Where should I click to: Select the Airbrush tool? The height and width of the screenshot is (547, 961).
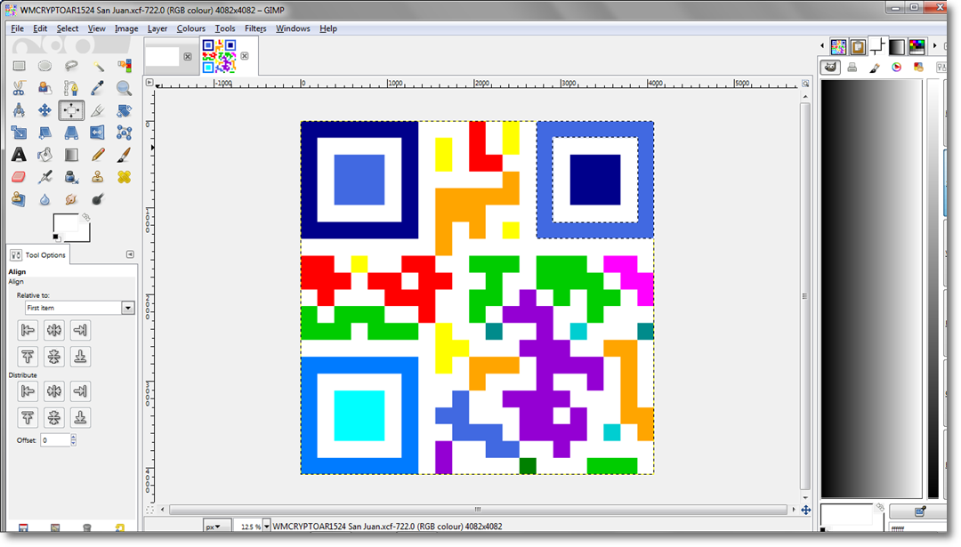[x=44, y=177]
